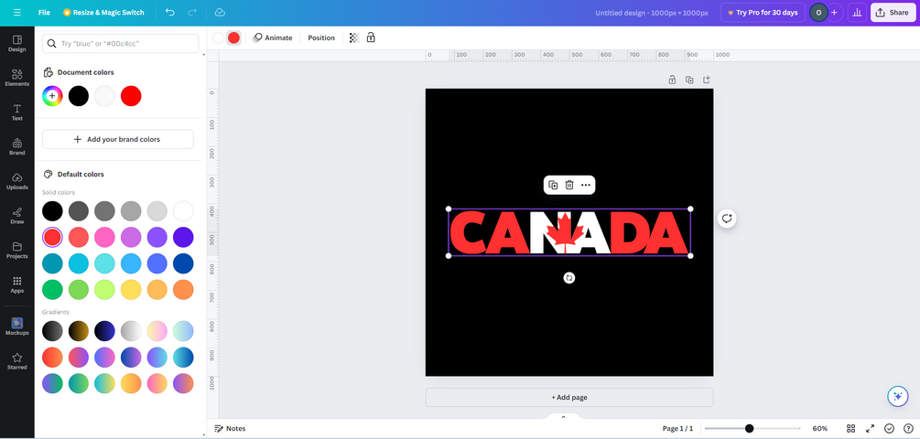Open the 60% zoom level dropdown
This screenshot has height=439, width=920.
tap(819, 428)
